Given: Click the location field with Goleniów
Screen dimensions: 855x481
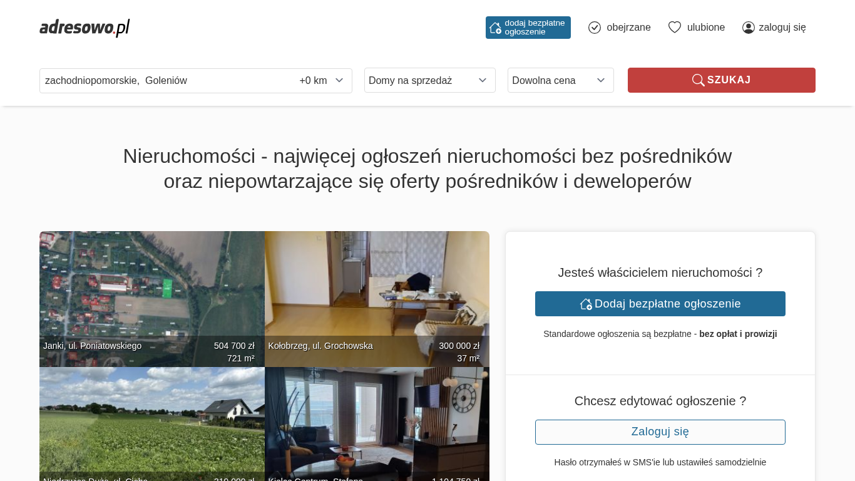Looking at the screenshot, I should 163,80.
